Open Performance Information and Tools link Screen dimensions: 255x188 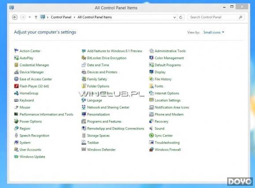point(46,114)
